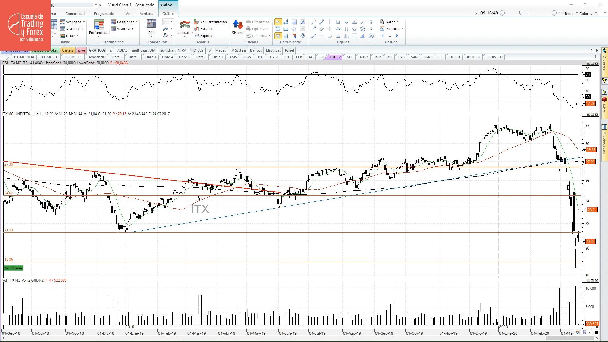This screenshot has height=342, width=608.
Task: Draw a trend line figure
Action: (x=313, y=22)
